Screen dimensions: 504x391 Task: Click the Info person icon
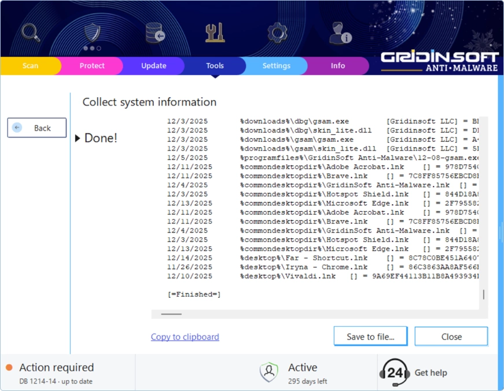point(339,32)
